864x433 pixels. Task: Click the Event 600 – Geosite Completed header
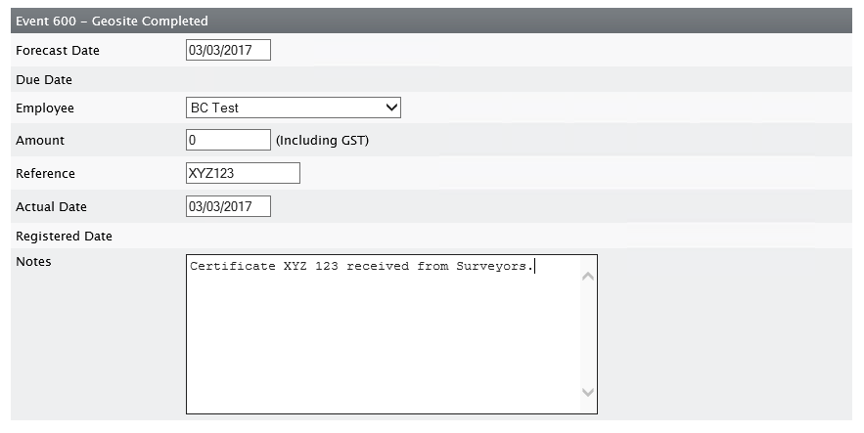[432, 21]
